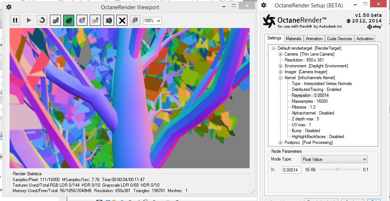Expand the Camera tree node
Screen dimensions: 390x201
[281, 54]
